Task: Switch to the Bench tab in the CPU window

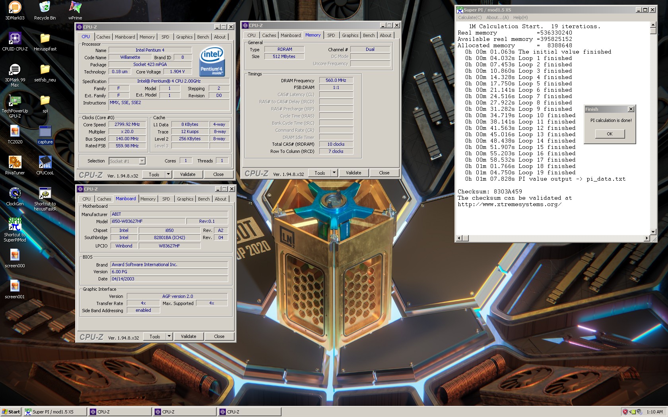Action: tap(203, 37)
